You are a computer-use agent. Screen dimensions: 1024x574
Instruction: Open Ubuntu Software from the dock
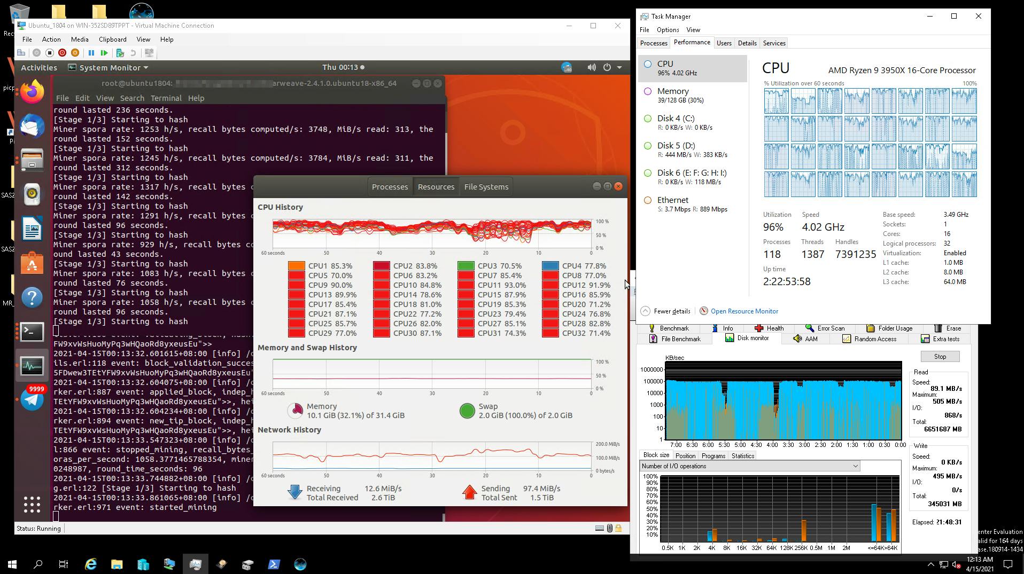pos(32,263)
